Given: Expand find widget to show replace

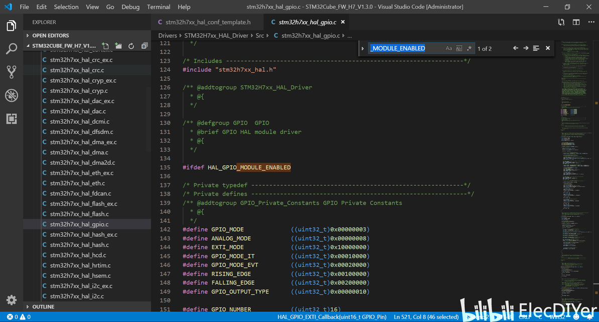Looking at the screenshot, I should [x=363, y=49].
